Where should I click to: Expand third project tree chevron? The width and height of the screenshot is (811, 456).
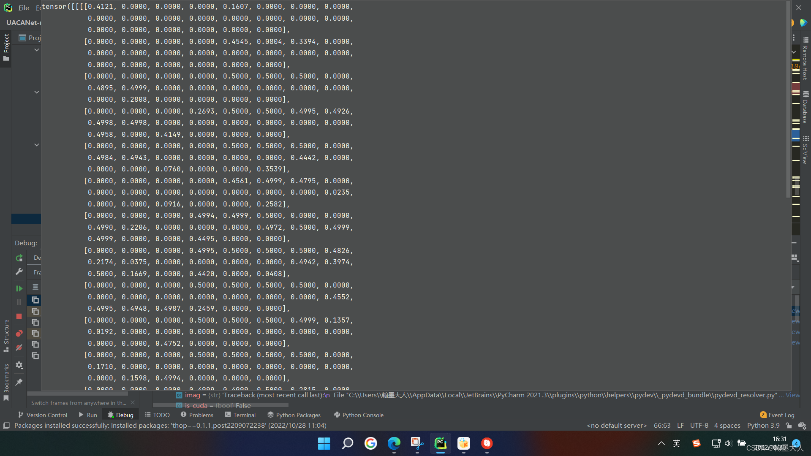[x=37, y=145]
